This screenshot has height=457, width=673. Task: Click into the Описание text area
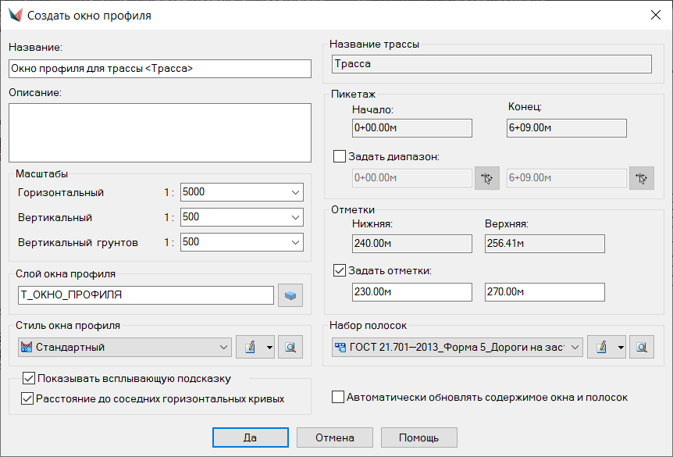coord(159,130)
